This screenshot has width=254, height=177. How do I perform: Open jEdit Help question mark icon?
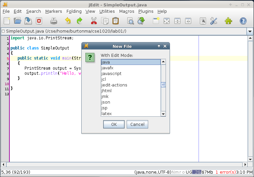click(x=243, y=21)
